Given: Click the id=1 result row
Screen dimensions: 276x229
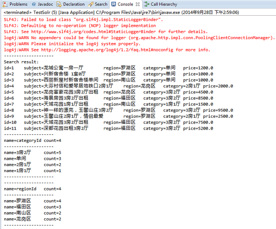Looking at the screenshot, I should (x=108, y=68).
